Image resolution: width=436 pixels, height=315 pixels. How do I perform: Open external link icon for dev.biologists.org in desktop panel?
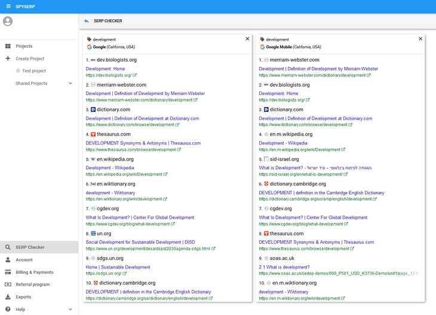(x=135, y=75)
